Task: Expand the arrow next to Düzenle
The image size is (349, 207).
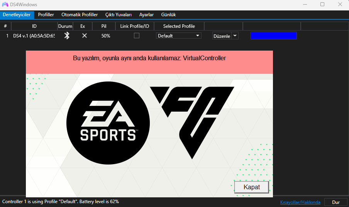Action: (x=235, y=36)
